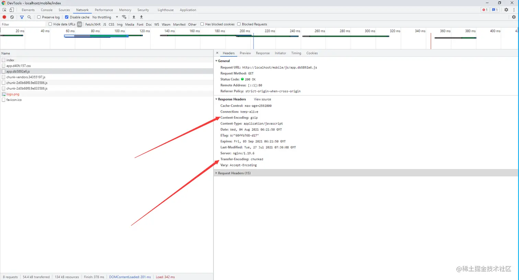Toggle device toolbar icon
This screenshot has height=280, width=519.
11,10
